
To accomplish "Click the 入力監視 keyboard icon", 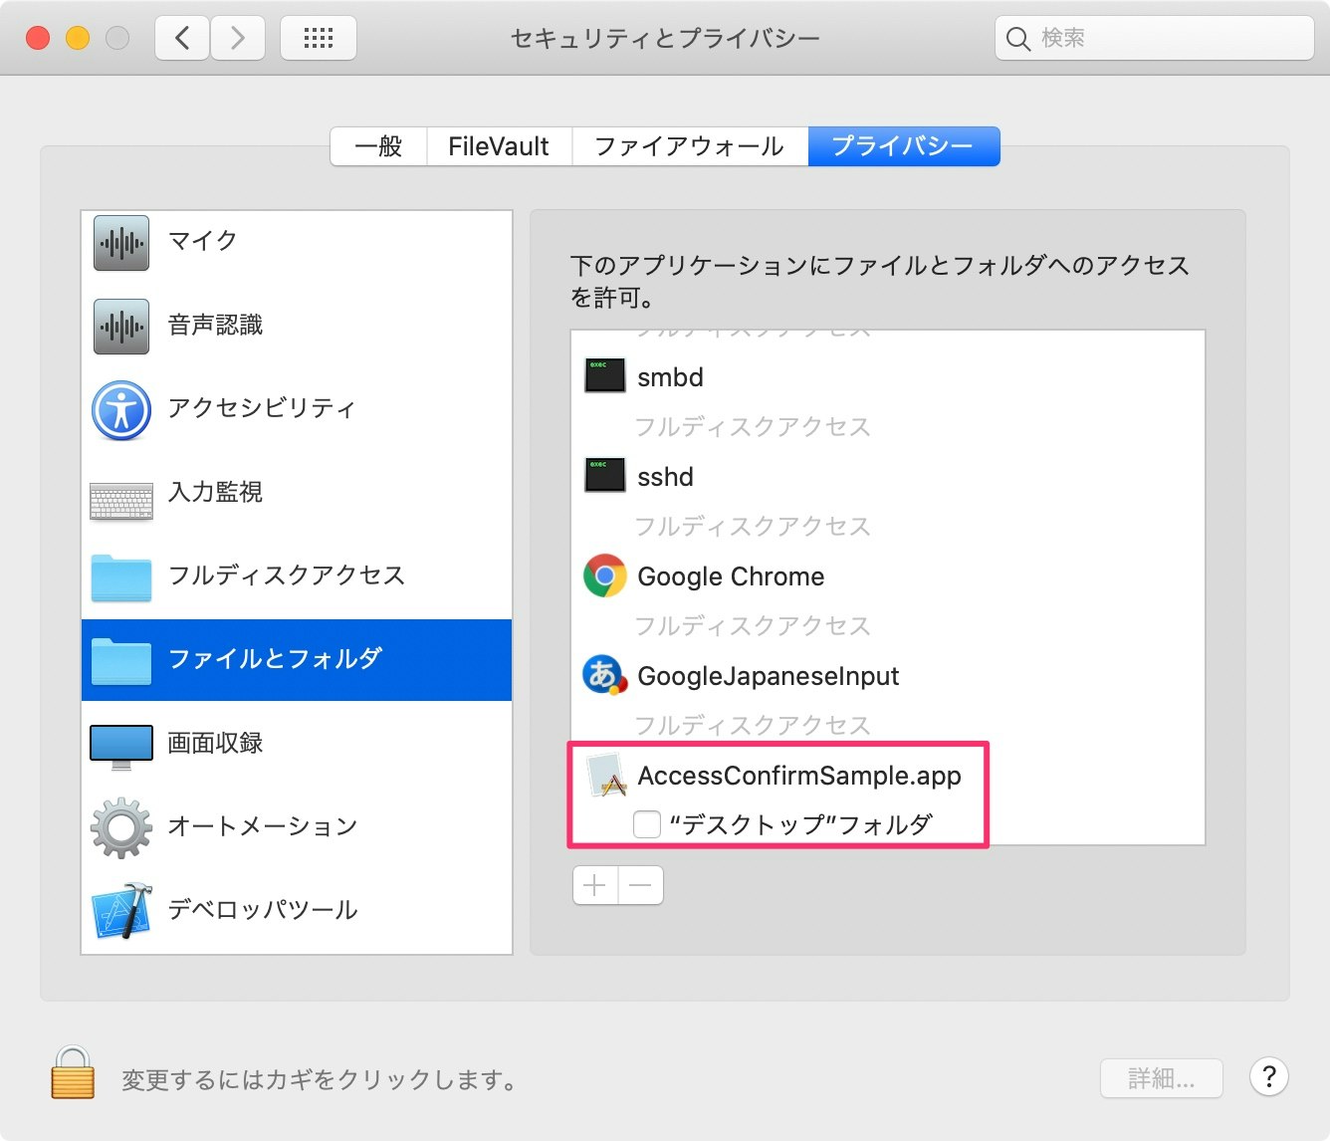I will pos(121,501).
